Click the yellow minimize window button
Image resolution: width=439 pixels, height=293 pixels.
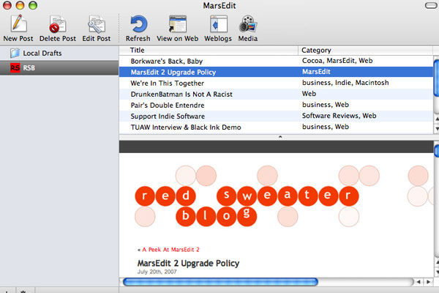coord(20,5)
